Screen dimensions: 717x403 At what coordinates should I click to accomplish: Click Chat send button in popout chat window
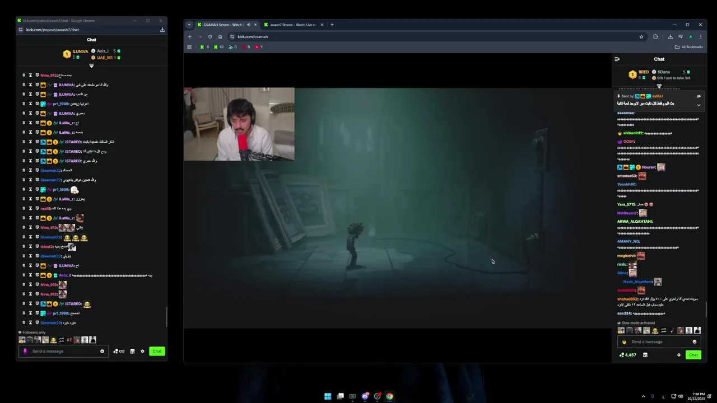(x=157, y=352)
